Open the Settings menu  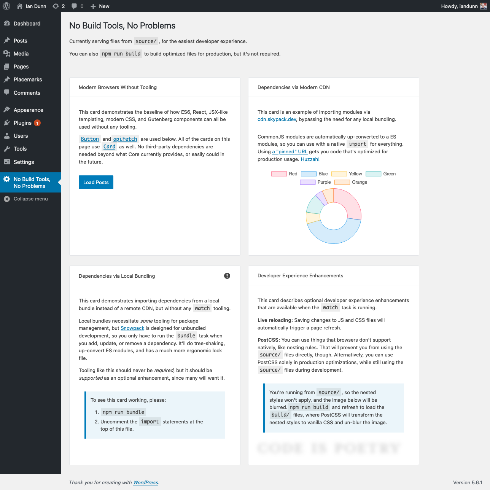[x=24, y=162]
